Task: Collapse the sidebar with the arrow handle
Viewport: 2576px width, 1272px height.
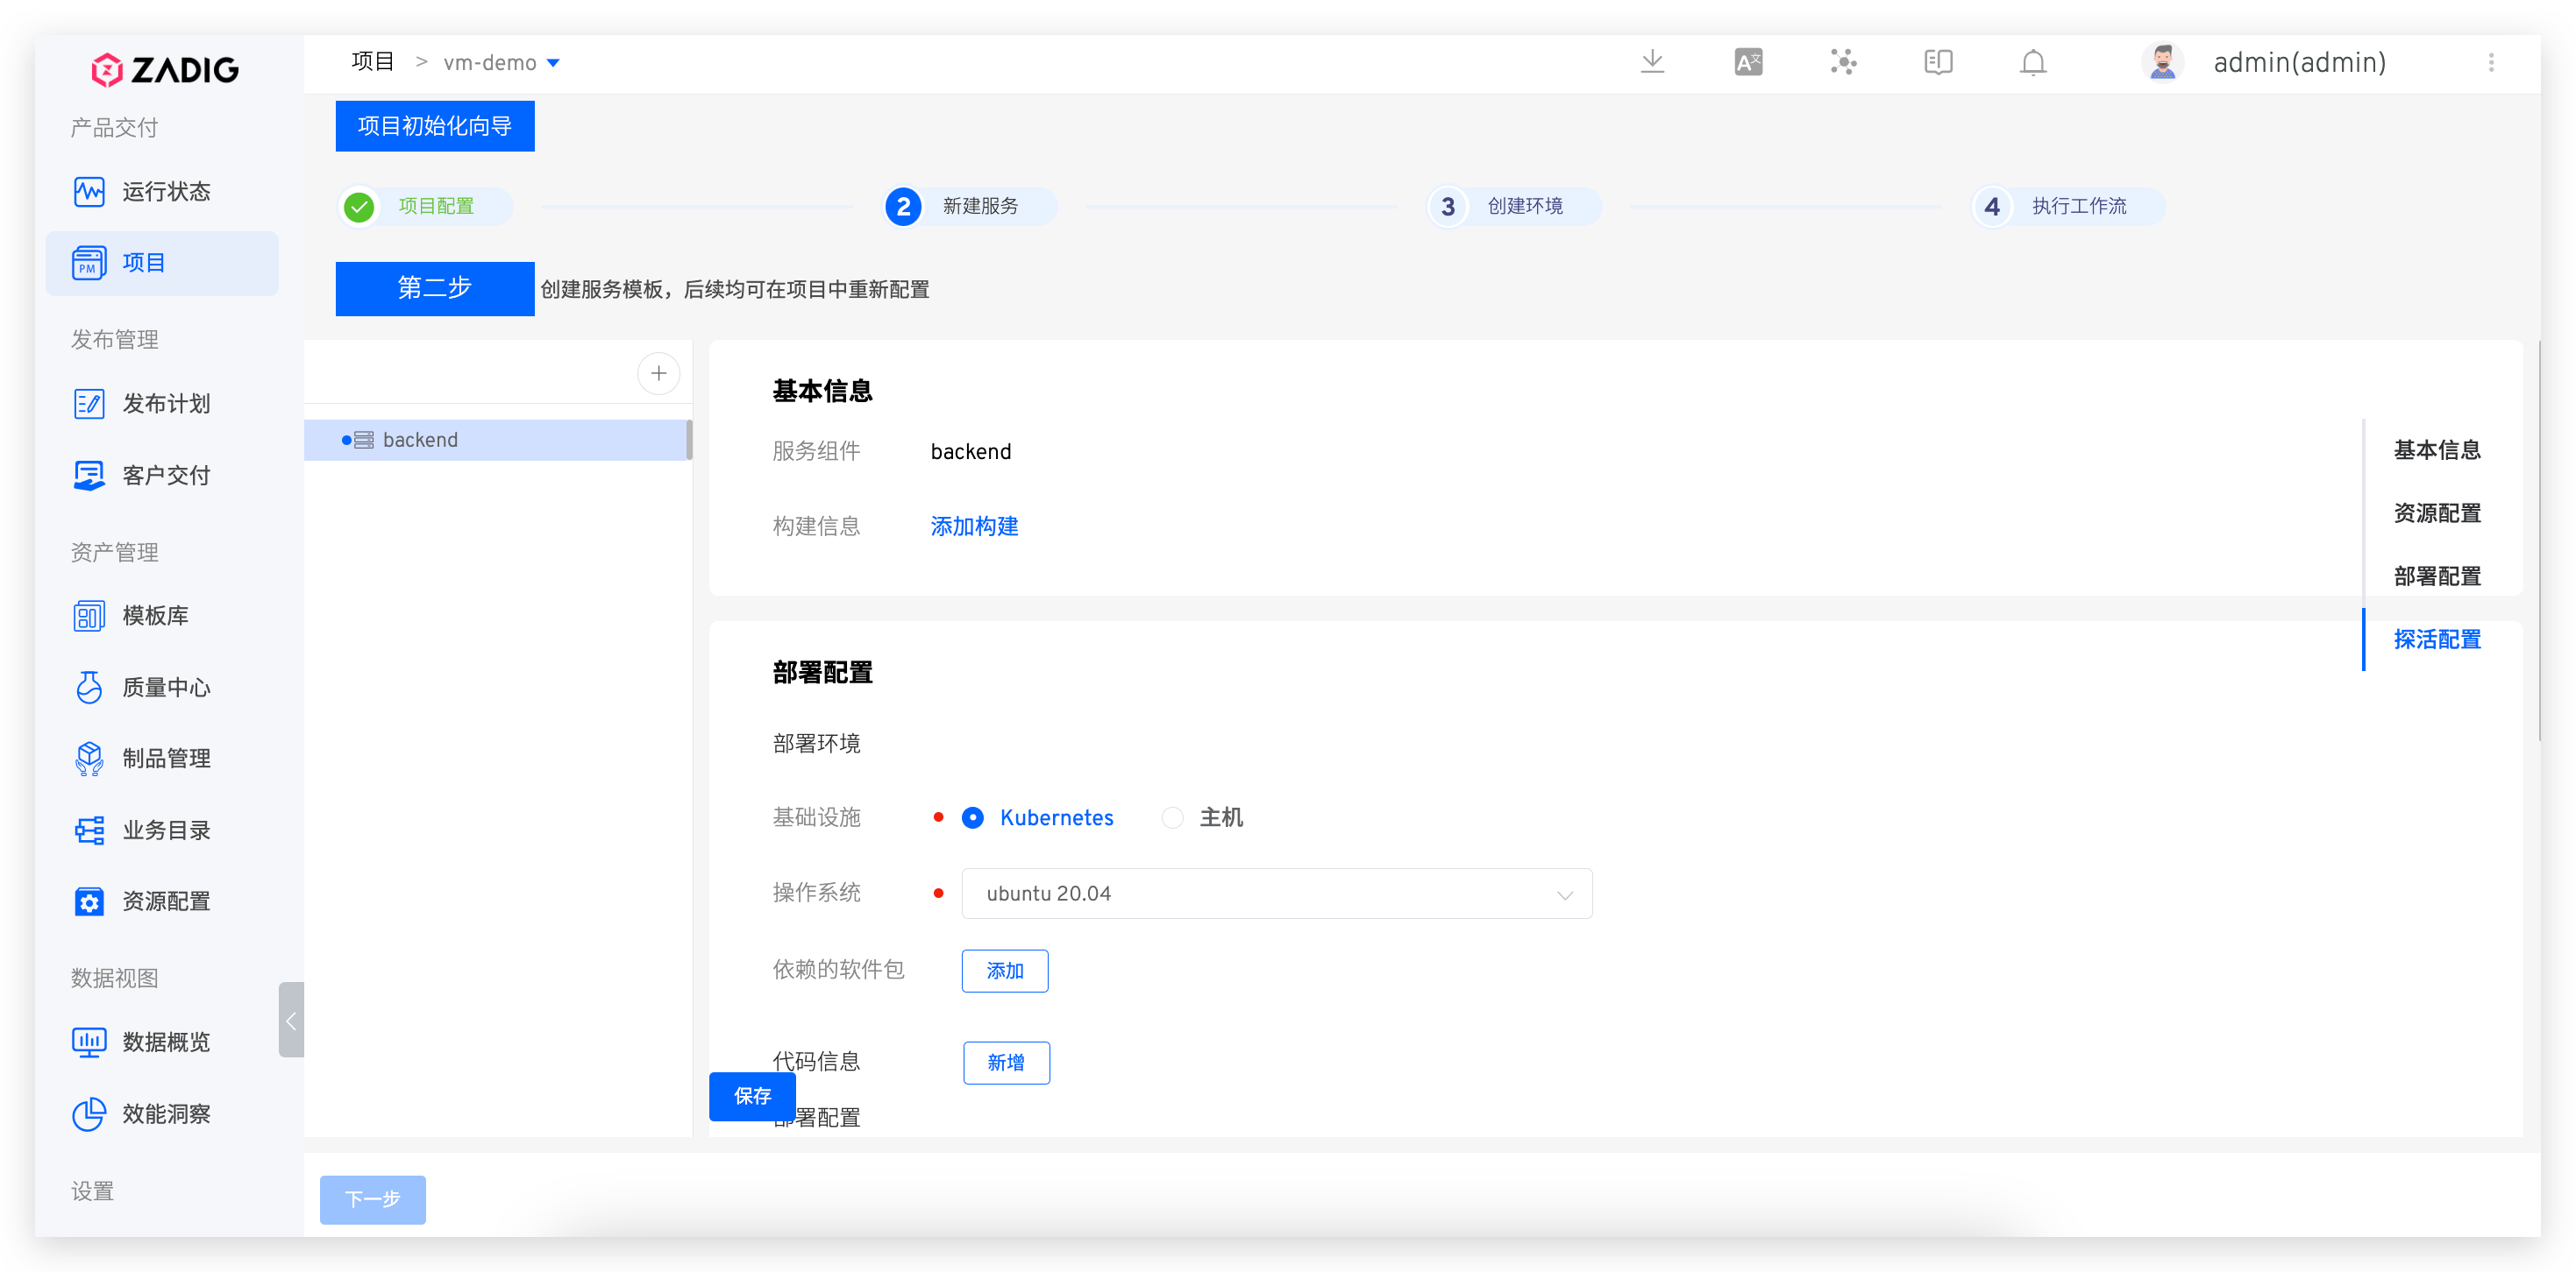Action: (291, 1021)
